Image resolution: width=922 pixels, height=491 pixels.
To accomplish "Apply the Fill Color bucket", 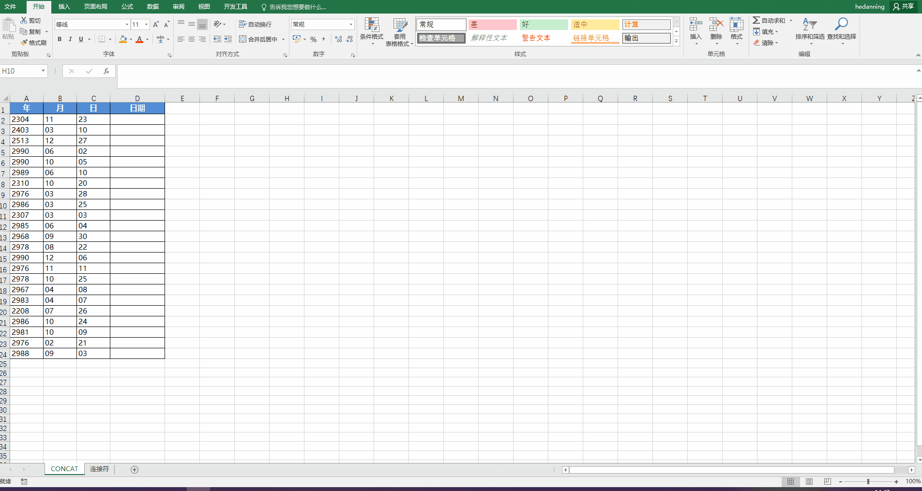I will click(123, 39).
